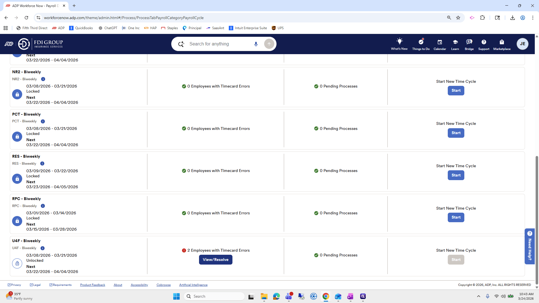The width and height of the screenshot is (539, 303).
Task: Start new time cycle for PCT
Action: (x=456, y=133)
